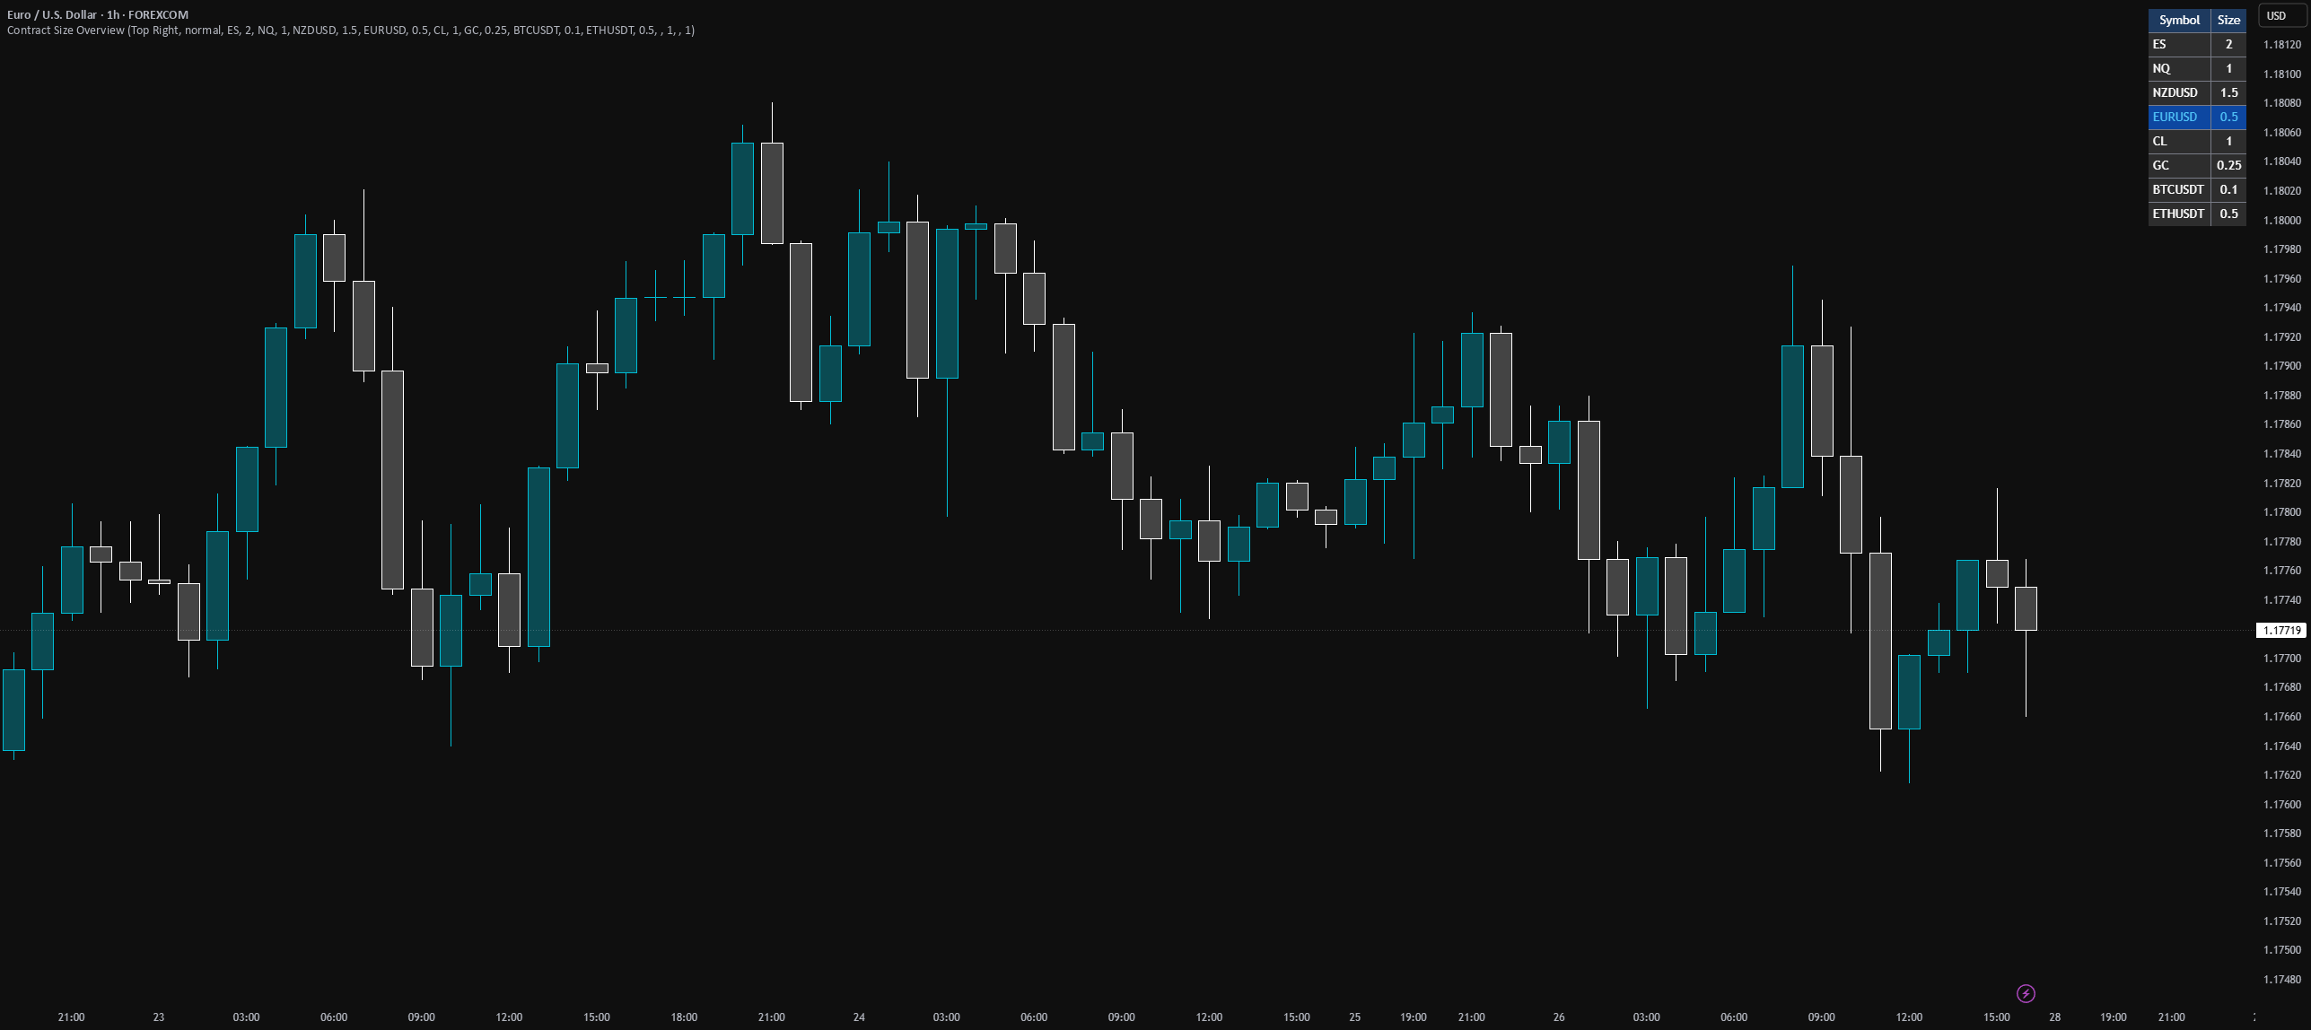Click the 23 date label on time axis

(x=159, y=1017)
